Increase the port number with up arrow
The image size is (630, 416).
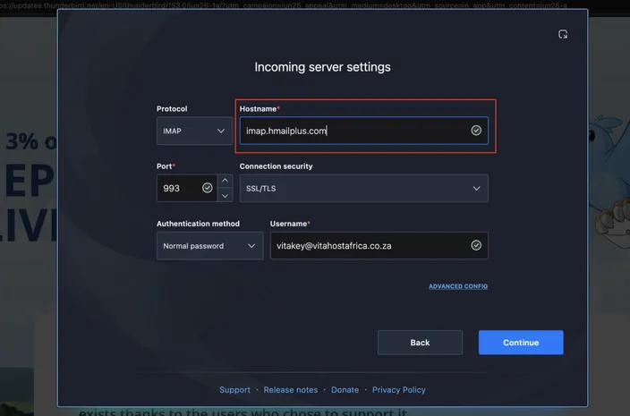(225, 181)
